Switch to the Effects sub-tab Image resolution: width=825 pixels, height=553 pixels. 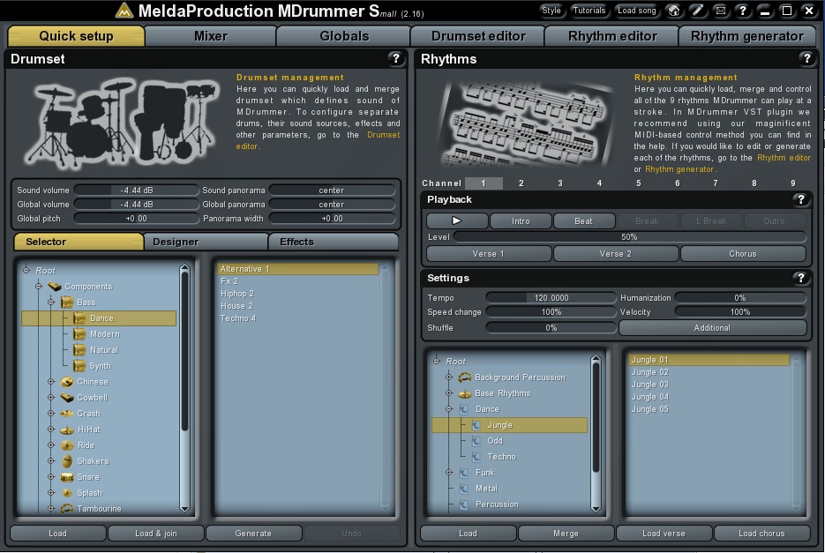[334, 242]
